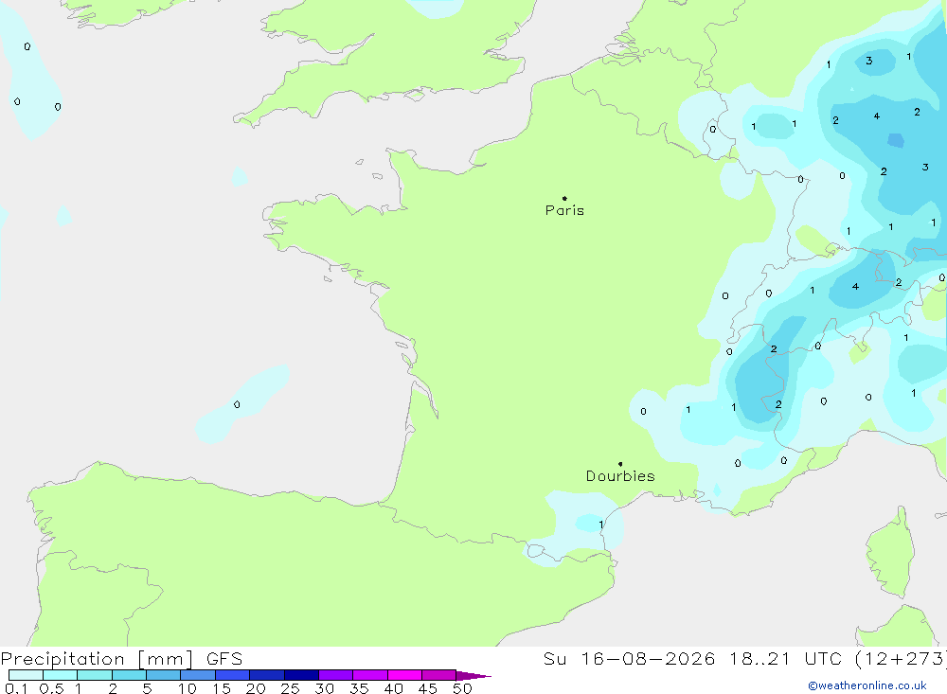Viewport: 947px width, 694px height.
Task: Click the GFS model label
Action: pos(224,658)
